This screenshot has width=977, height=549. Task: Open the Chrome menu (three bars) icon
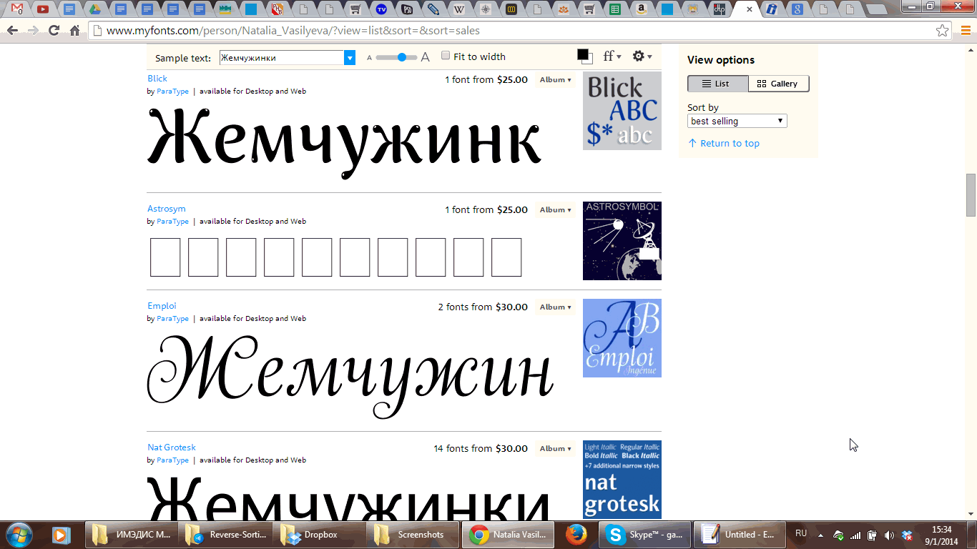(965, 31)
